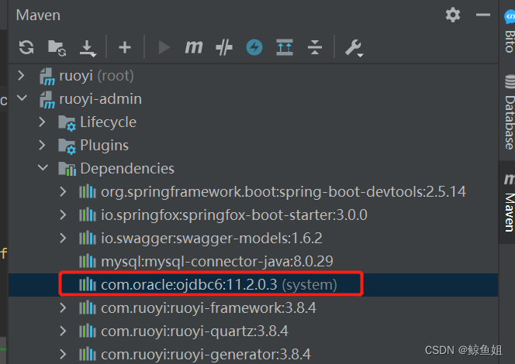Select com.ruoyi:ruoyi-generator:3.8.4 text
Screen dimensions: 515x364
tap(206, 355)
